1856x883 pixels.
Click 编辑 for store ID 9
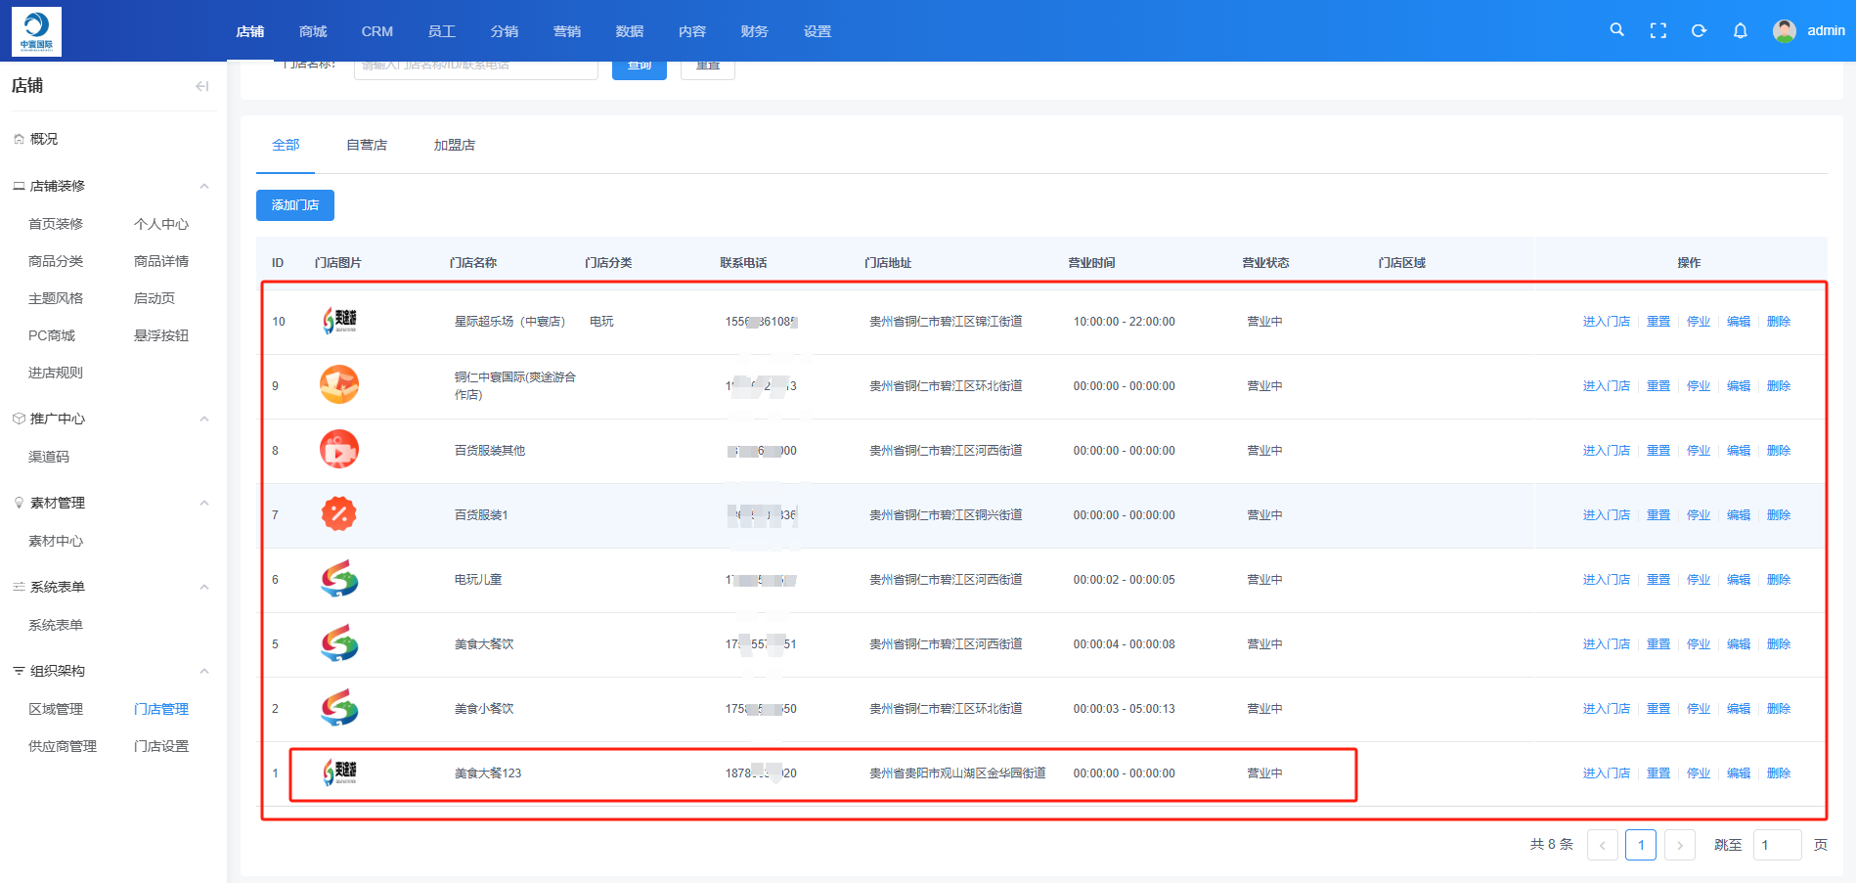1739,385
